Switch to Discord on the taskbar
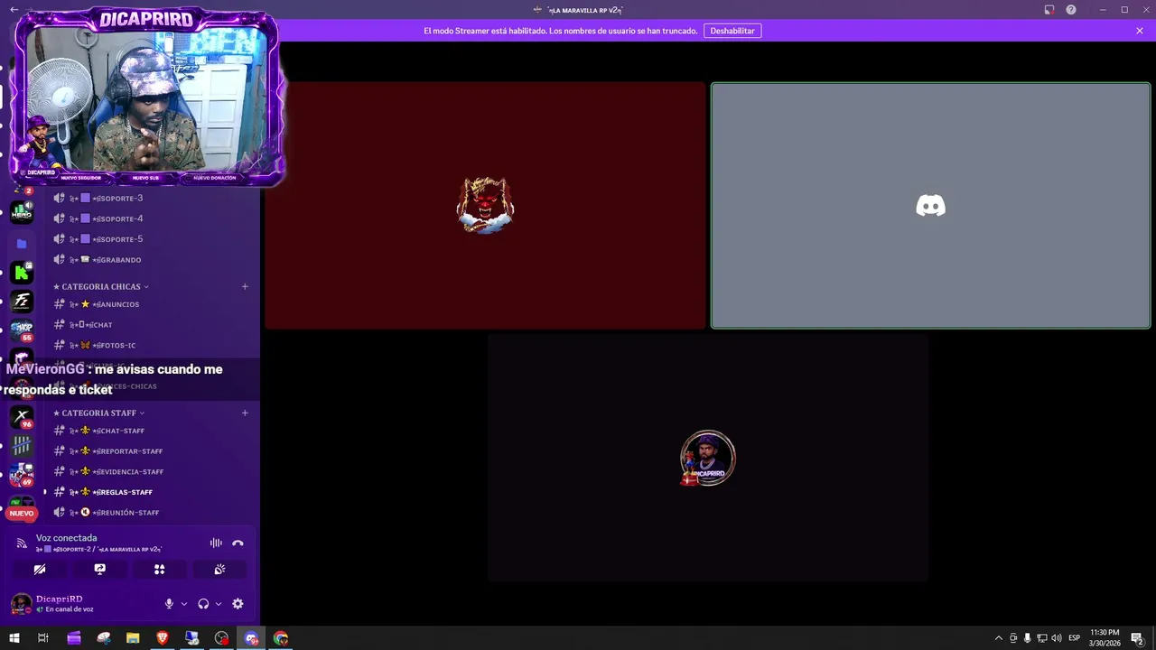The height and width of the screenshot is (650, 1156). point(251,638)
